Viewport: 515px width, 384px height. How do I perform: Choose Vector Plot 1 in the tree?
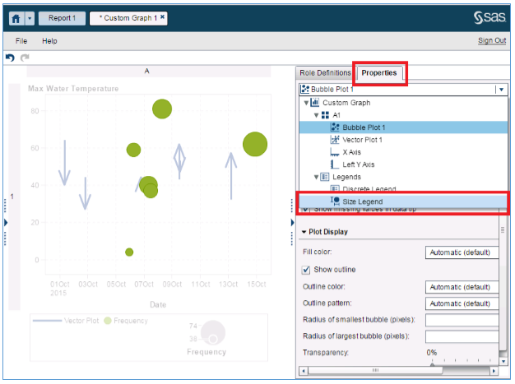(362, 140)
